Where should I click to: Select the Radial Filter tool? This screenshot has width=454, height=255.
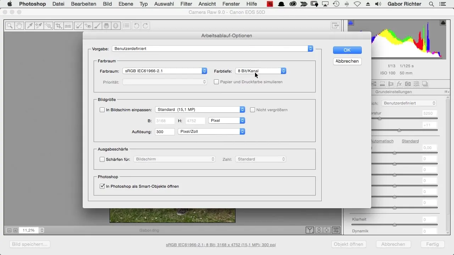116,26
